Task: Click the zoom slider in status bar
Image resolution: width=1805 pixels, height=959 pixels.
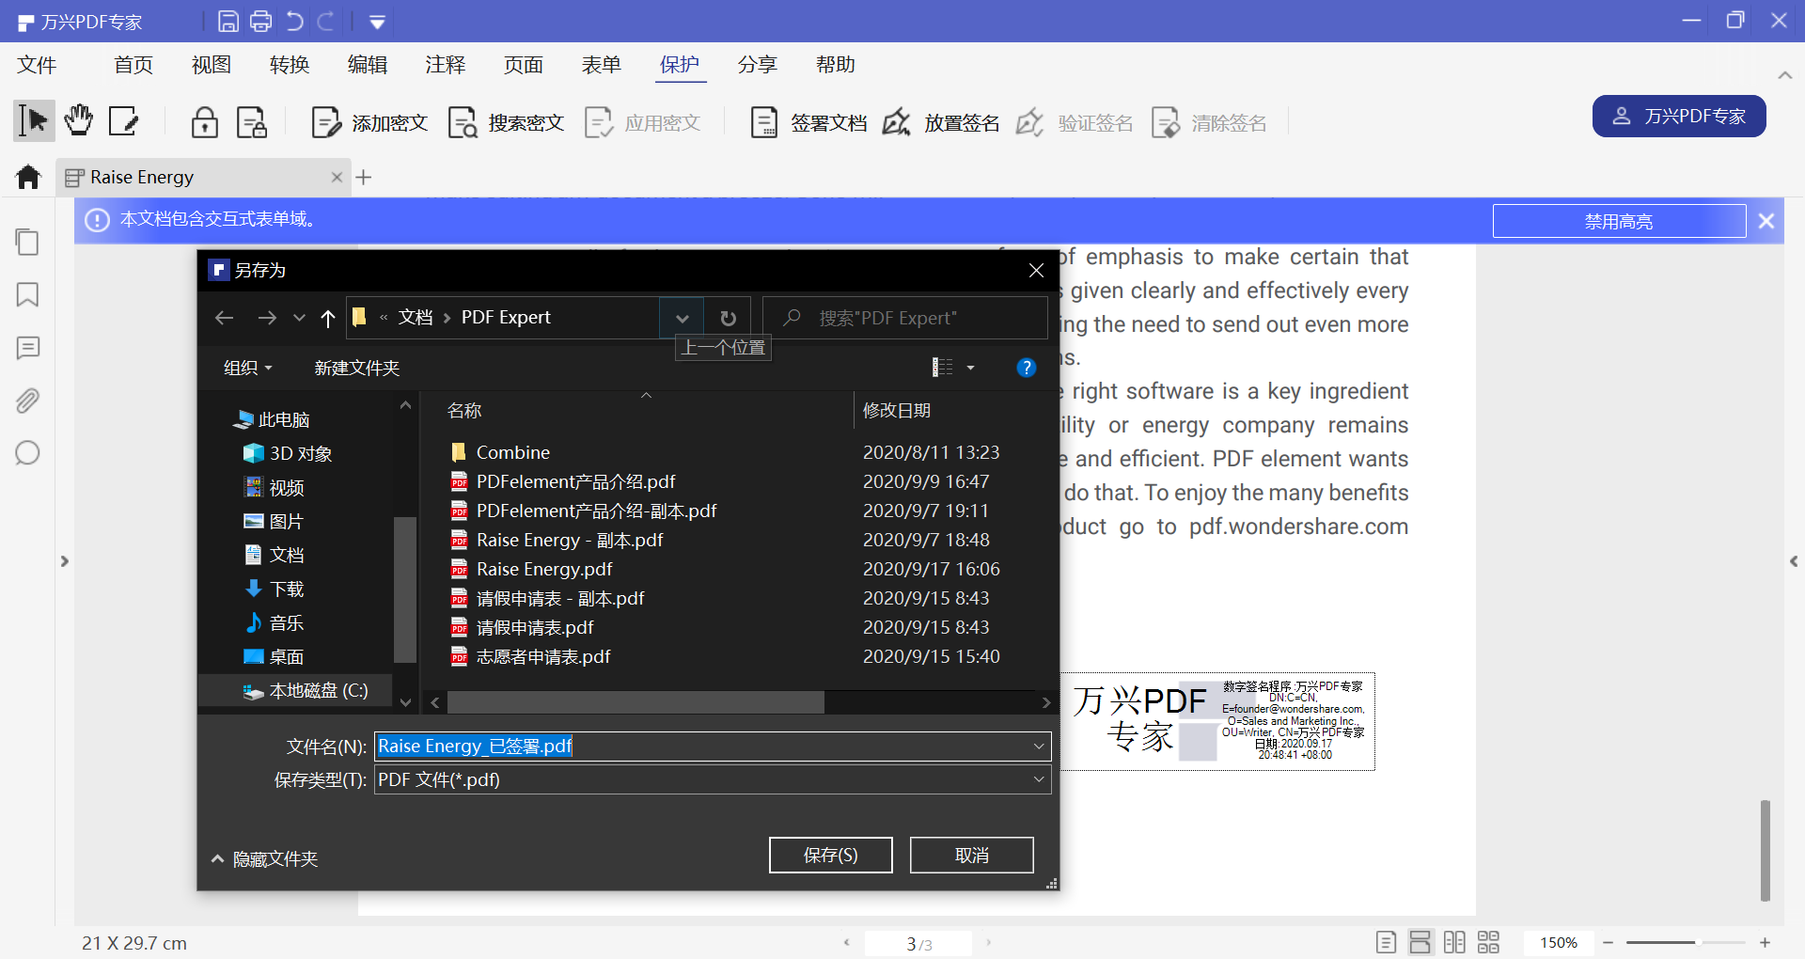Action: point(1686,942)
